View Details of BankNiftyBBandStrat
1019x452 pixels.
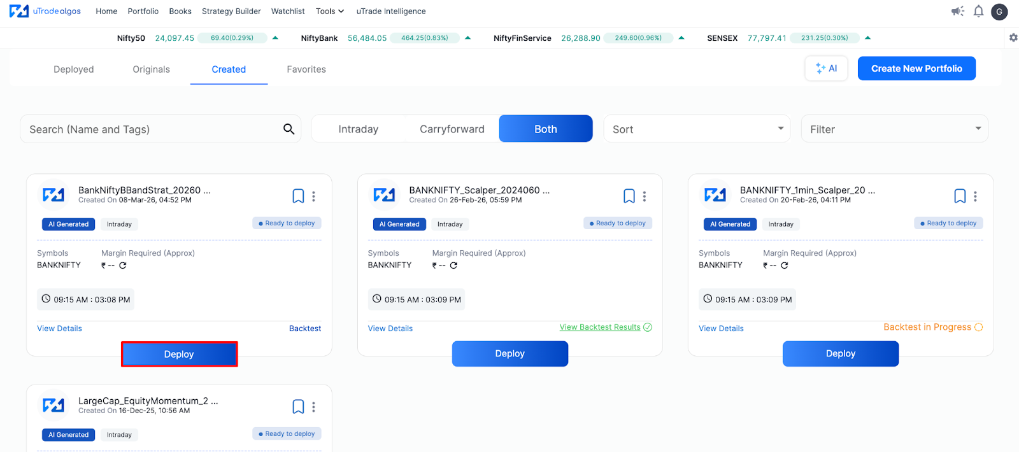pos(59,328)
